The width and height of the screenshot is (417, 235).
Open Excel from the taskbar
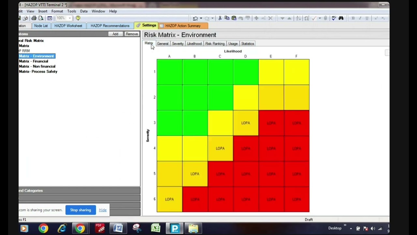[156, 228]
